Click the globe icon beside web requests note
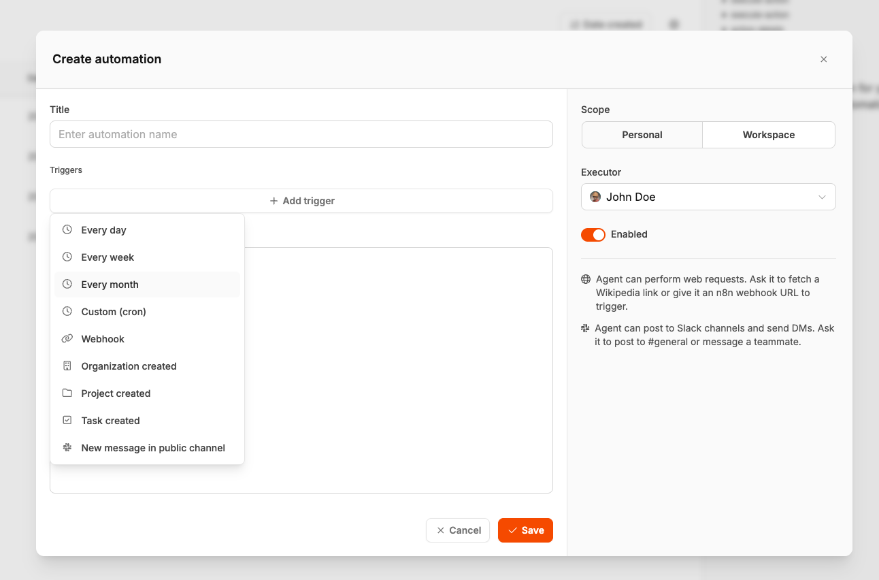 [586, 279]
